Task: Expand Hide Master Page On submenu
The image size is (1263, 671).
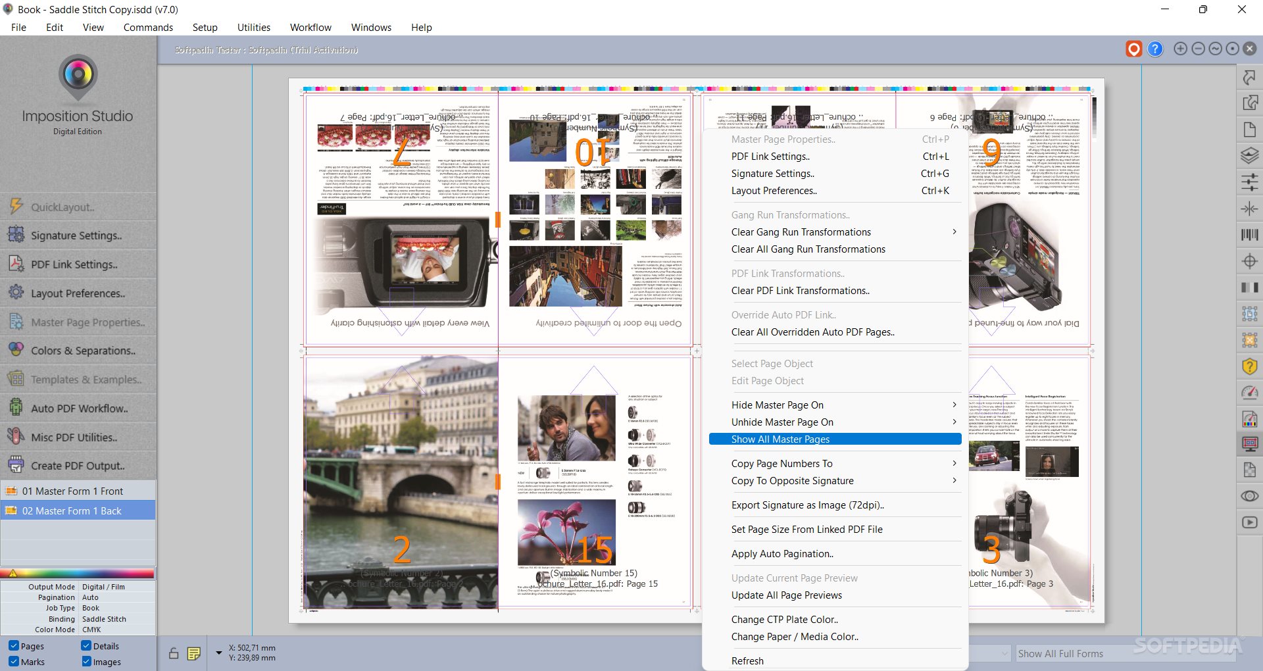Action: [x=835, y=405]
